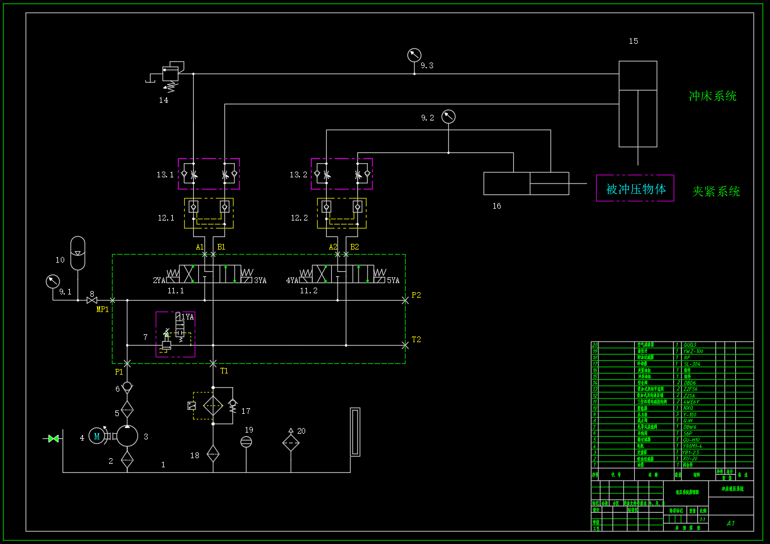Pick the suction filter diamond numbered 2
Screen dimensions: 770x544
pyautogui.click(x=127, y=460)
